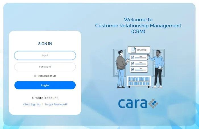
Task: Submit with the blue Login button
Action: point(45,85)
